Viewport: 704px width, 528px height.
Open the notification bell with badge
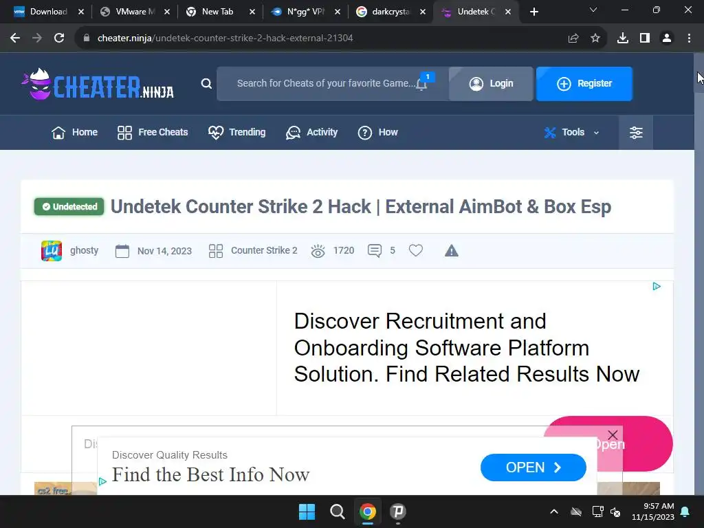tap(422, 82)
